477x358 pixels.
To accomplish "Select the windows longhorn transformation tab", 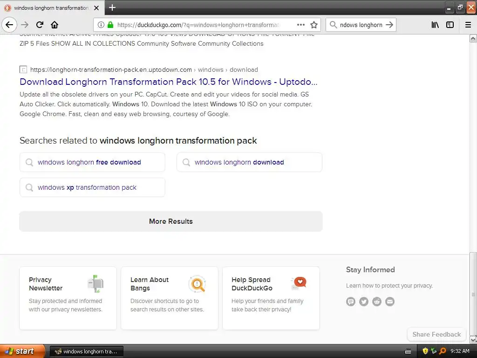I will pos(52,8).
